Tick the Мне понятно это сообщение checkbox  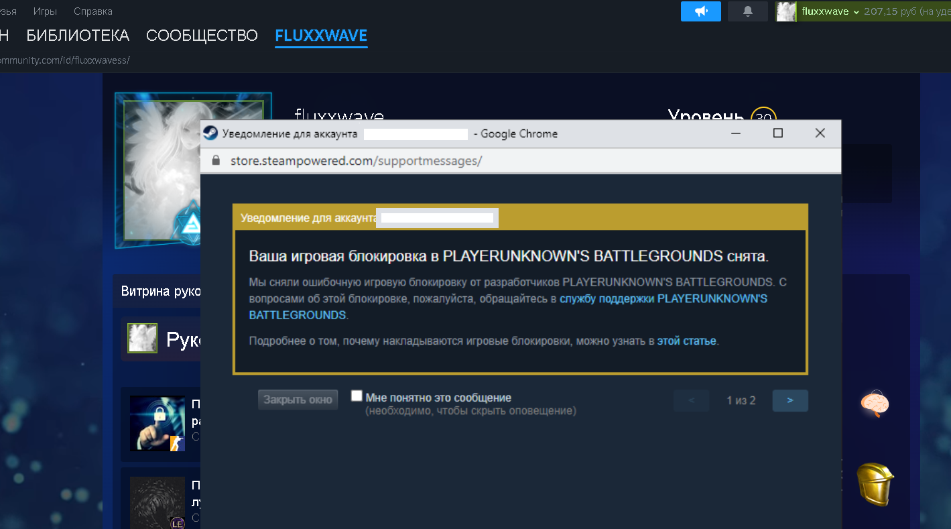point(357,396)
